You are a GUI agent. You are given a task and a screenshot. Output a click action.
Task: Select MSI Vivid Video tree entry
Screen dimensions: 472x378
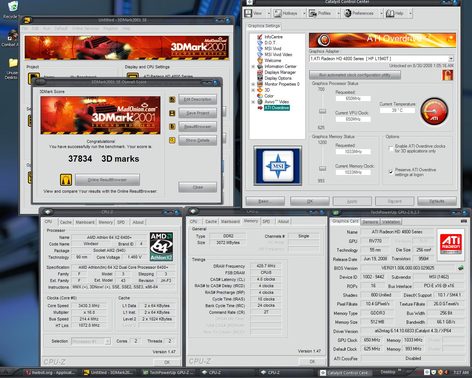tap(278, 55)
